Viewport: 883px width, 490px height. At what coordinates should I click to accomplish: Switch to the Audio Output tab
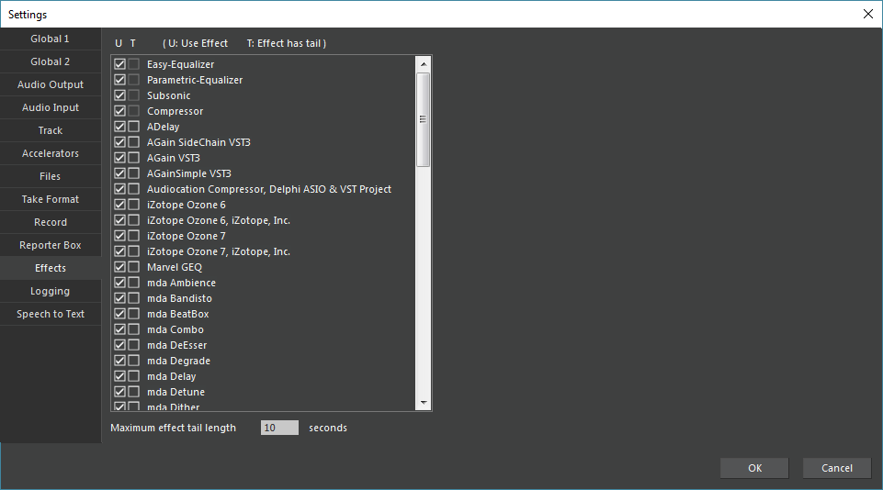coord(51,84)
